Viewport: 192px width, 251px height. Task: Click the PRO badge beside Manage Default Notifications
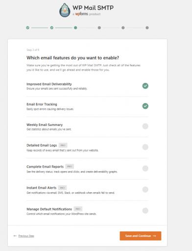(x=78, y=209)
